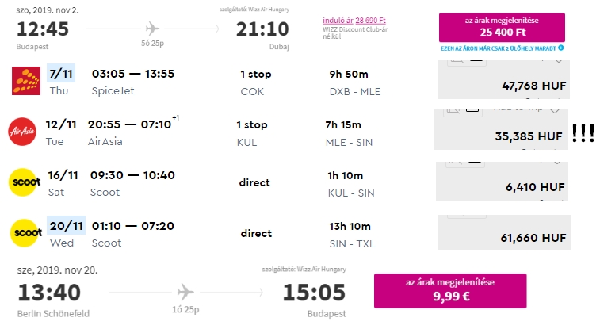Click the Scoot logo for SIN - TXL

tap(26, 233)
